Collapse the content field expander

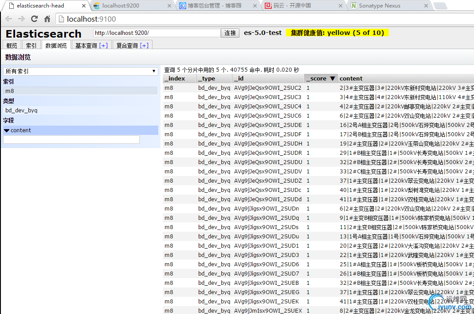(x=7, y=130)
